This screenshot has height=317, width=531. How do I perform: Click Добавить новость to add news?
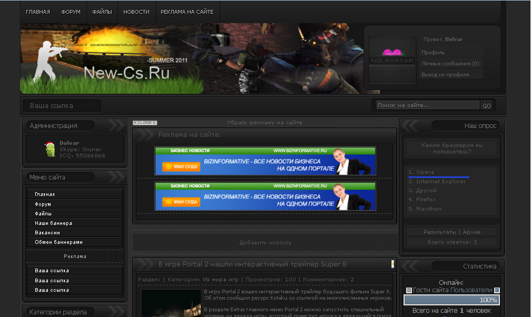tap(265, 243)
